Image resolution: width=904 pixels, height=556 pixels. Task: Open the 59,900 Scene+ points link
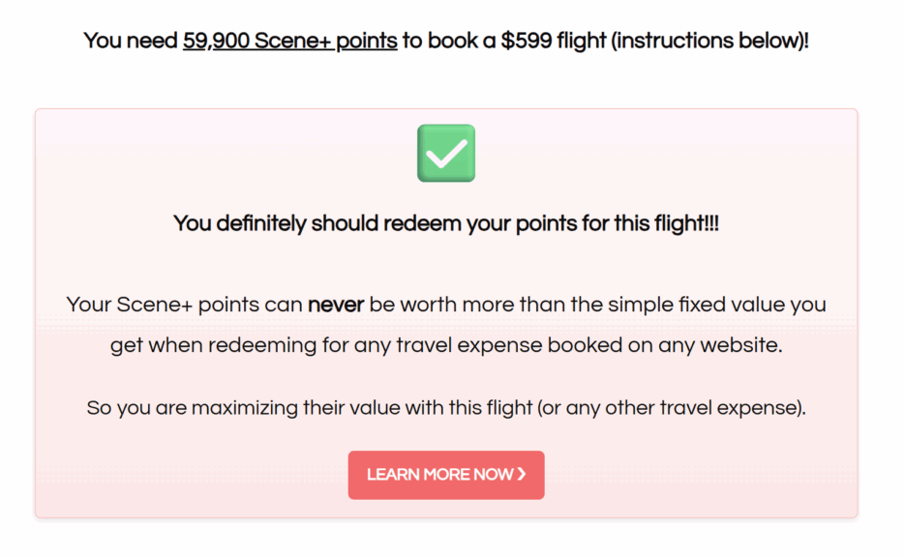(x=290, y=41)
